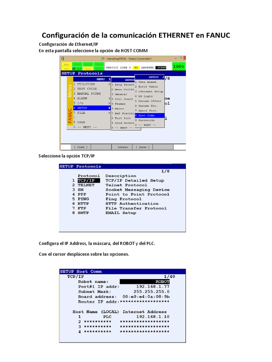The width and height of the screenshot is (272, 362).
Task: Select Port Init in SETUP menu
Action: 123,118
